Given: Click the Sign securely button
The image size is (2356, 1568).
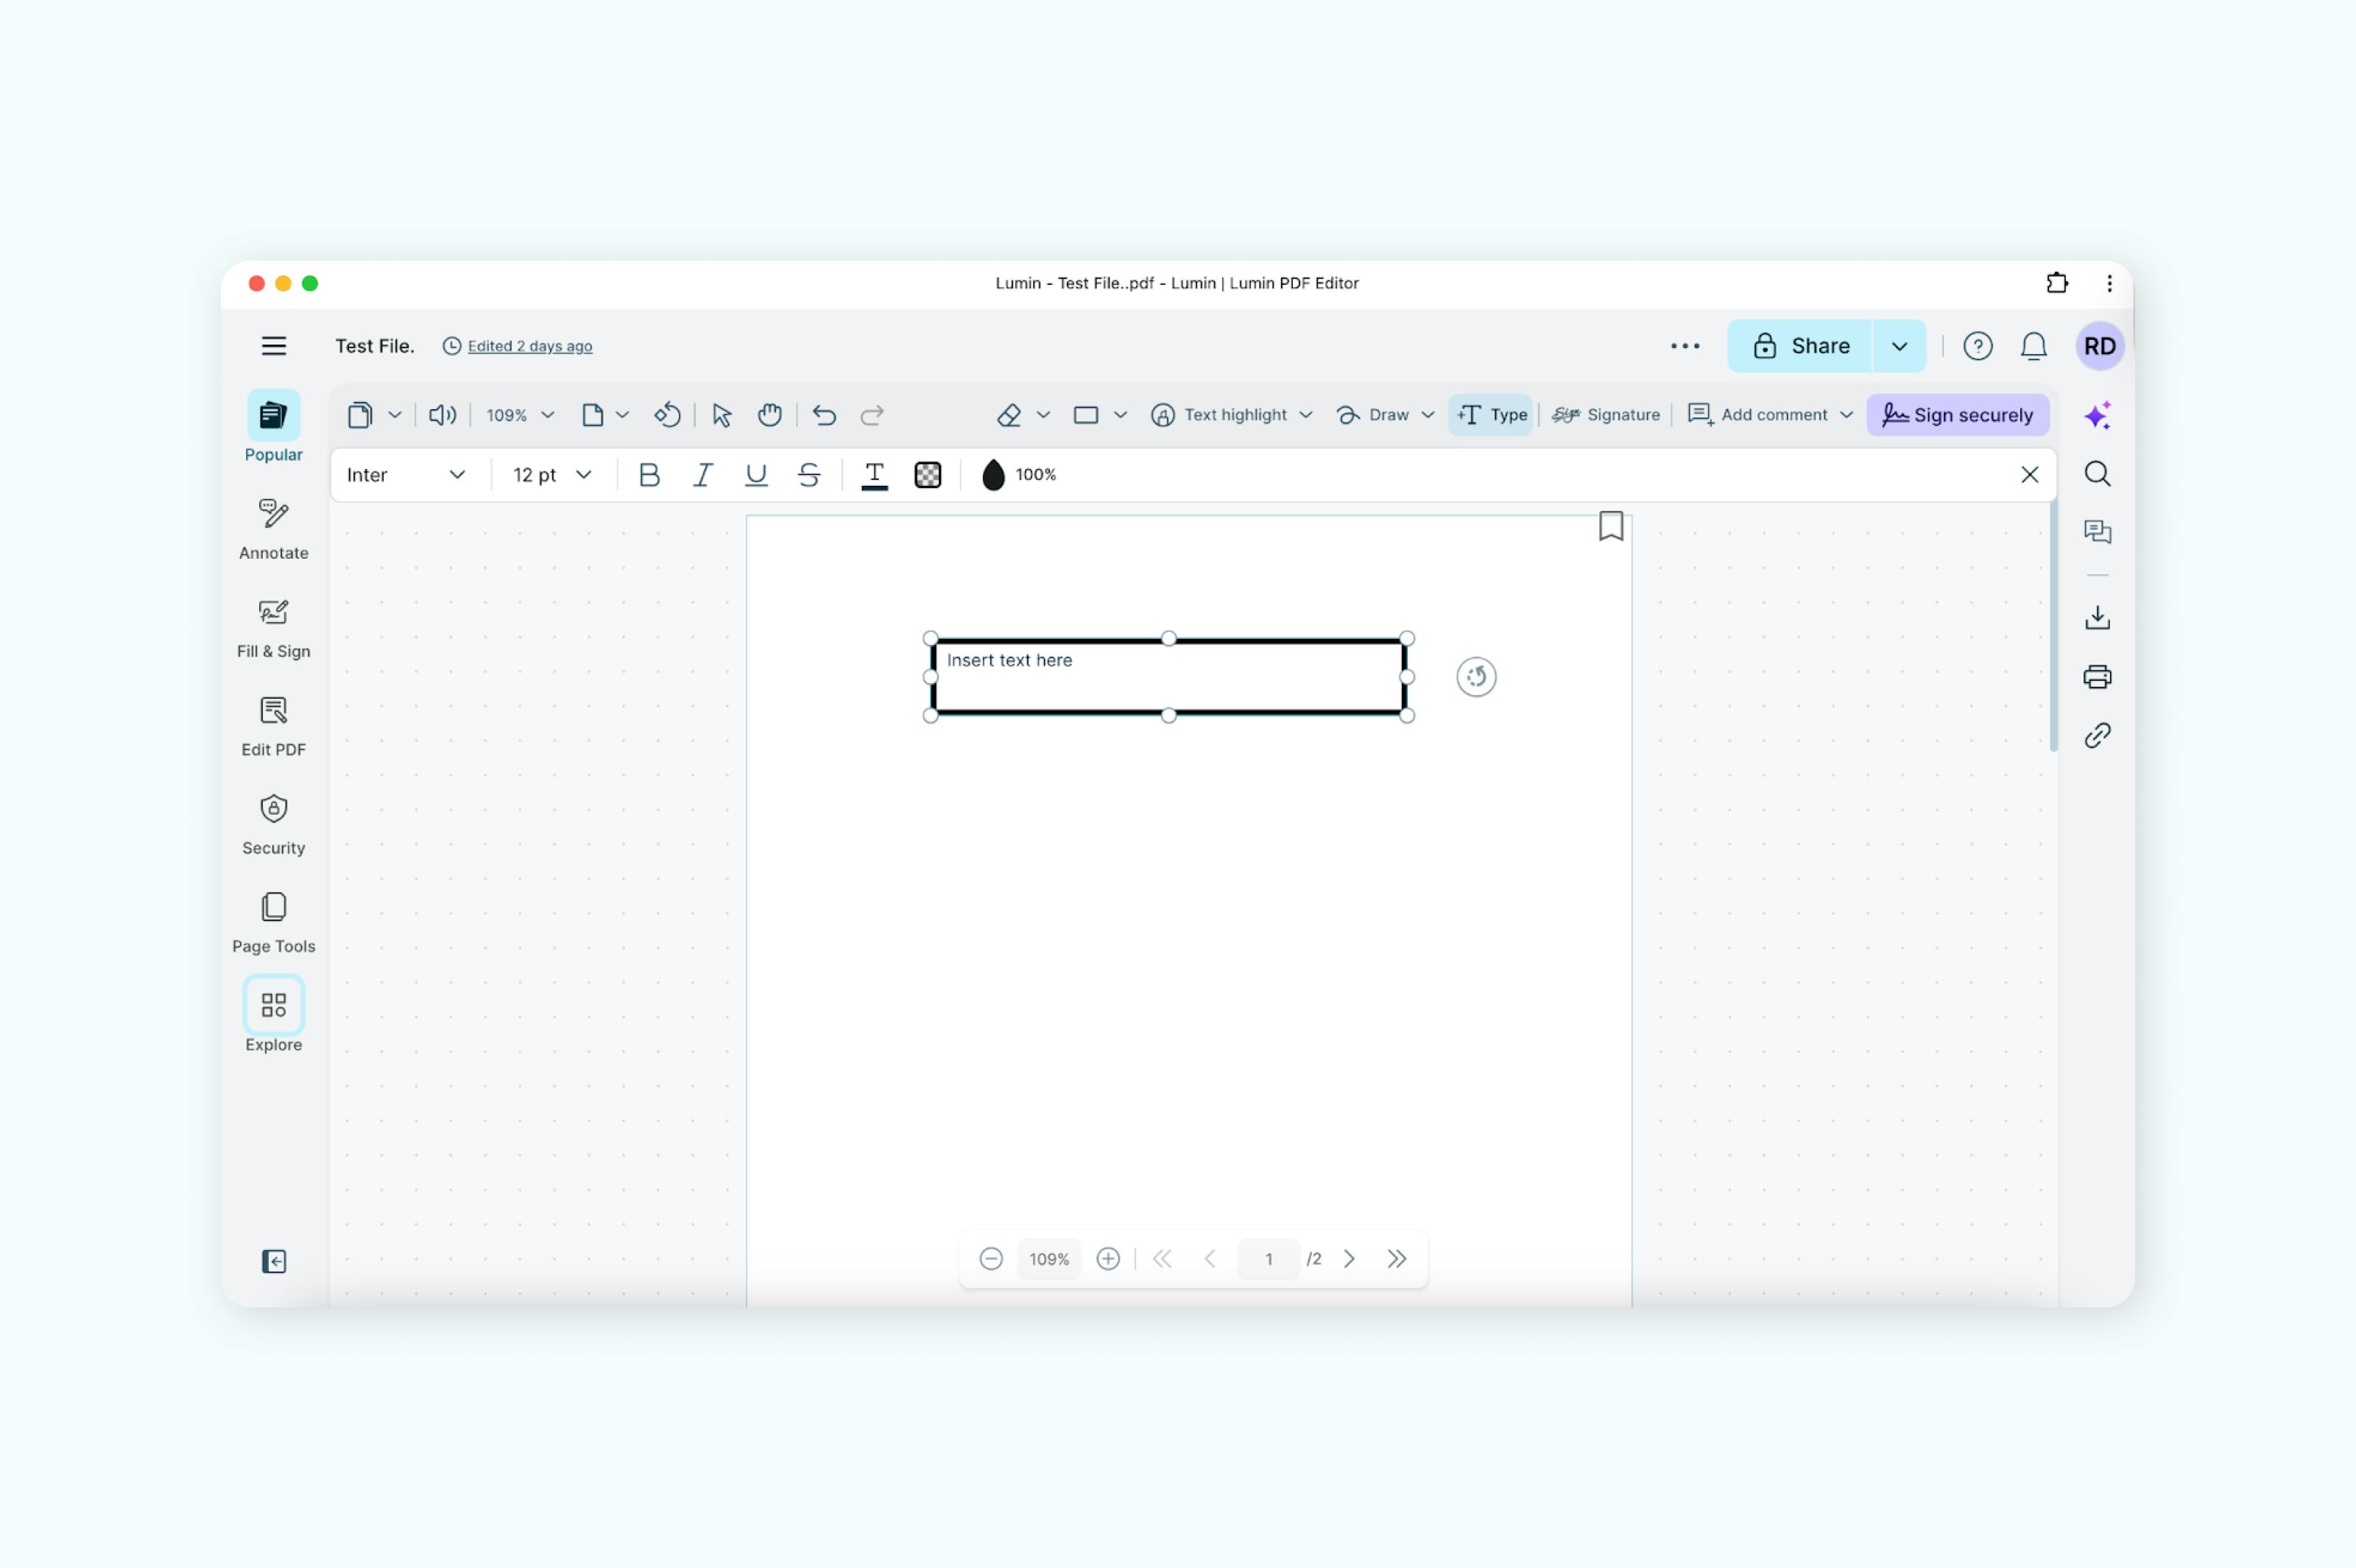Looking at the screenshot, I should tap(1958, 414).
